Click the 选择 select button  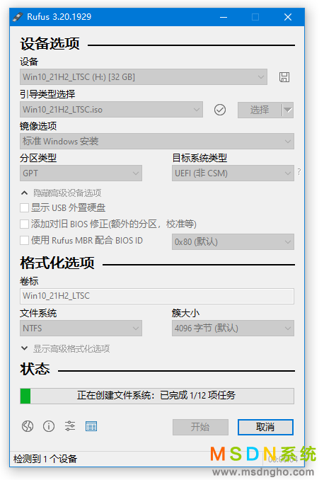260,110
